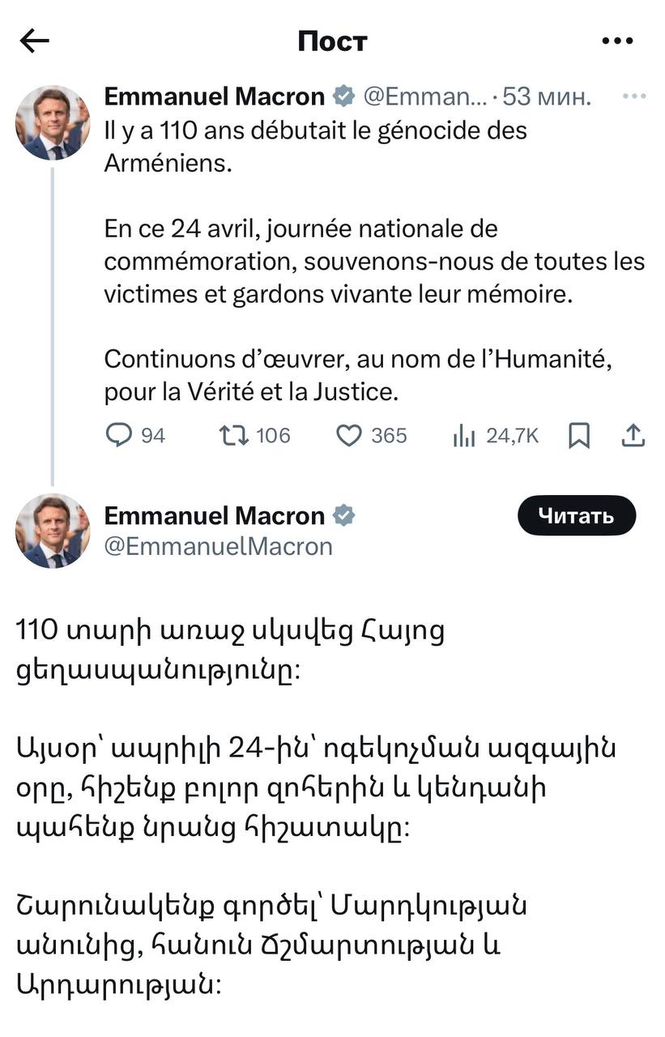Tap the verified badge on top tweet
Viewport: 665px width, 1037px height.
[343, 97]
